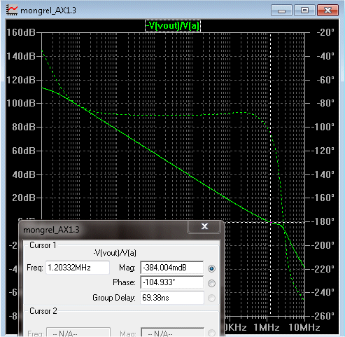Click the Cursor 2 Freq N/A field
The image size is (345, 337).
click(x=78, y=333)
